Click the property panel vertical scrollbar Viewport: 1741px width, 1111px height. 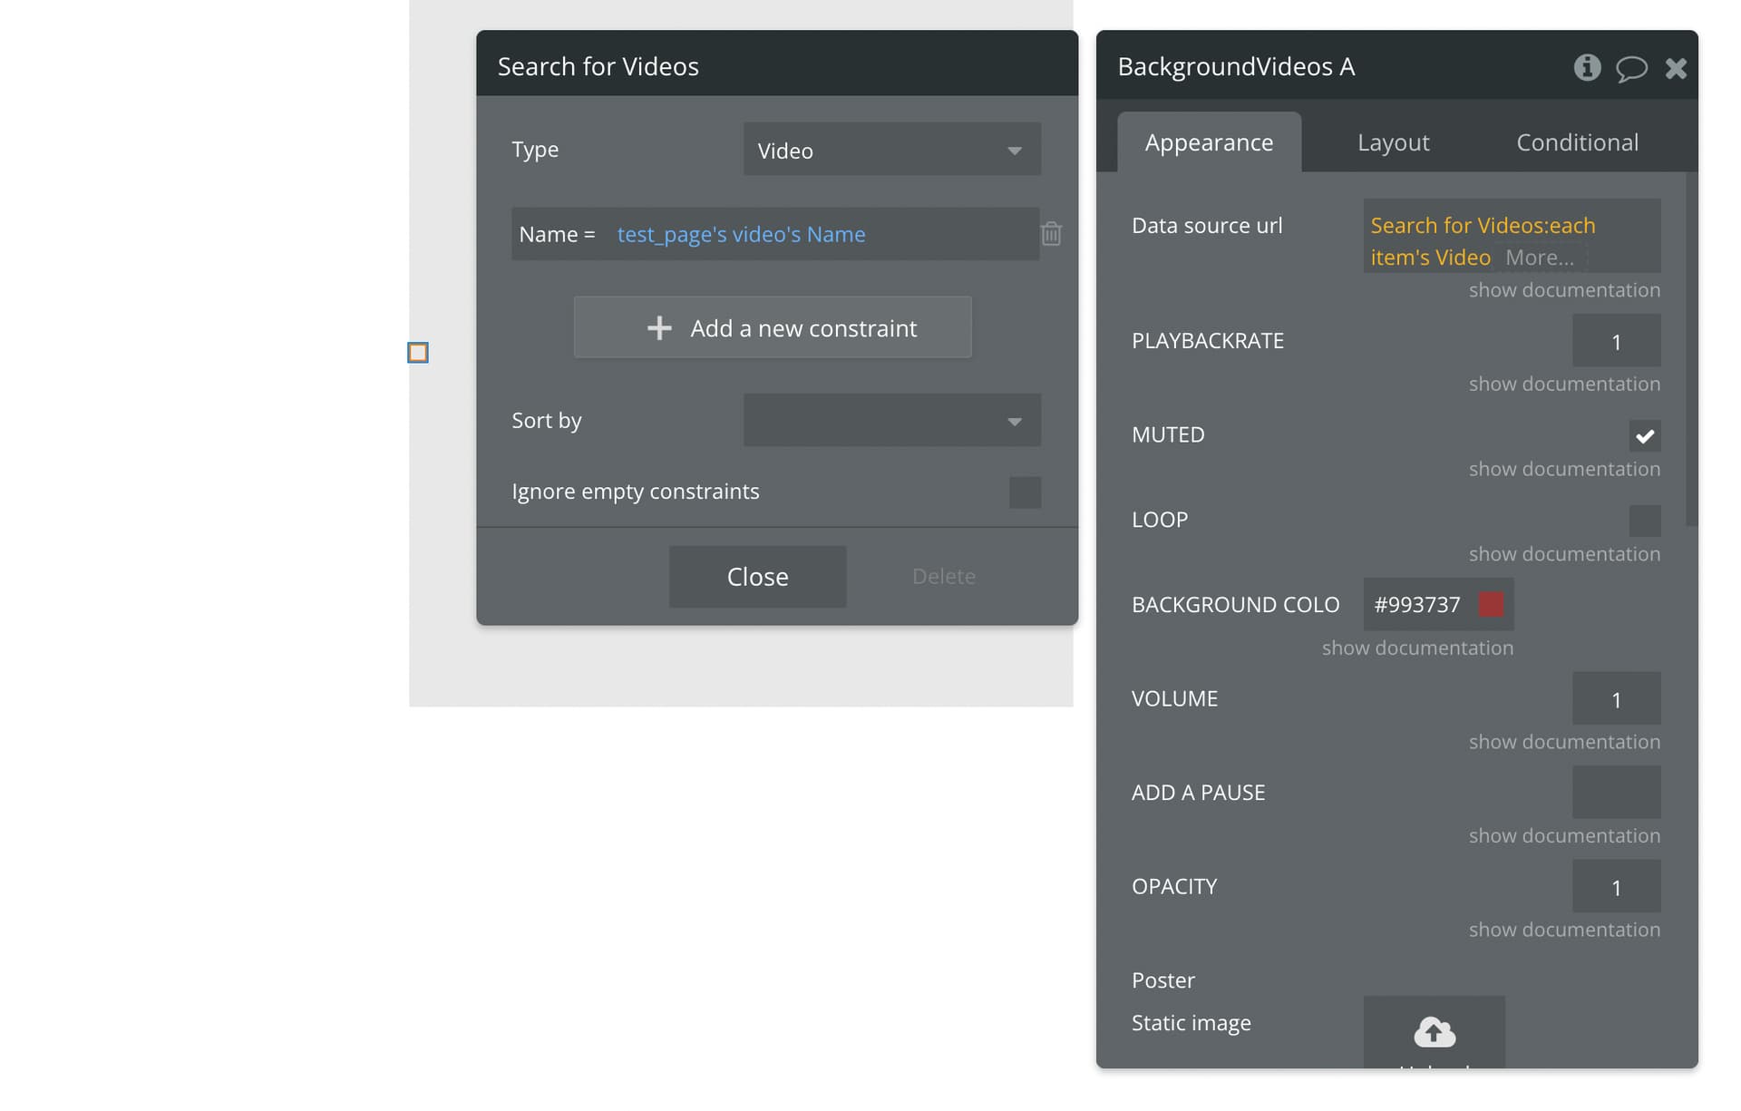point(1691,349)
